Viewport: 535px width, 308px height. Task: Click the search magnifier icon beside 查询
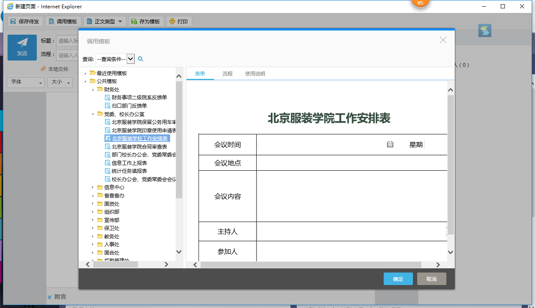point(140,59)
